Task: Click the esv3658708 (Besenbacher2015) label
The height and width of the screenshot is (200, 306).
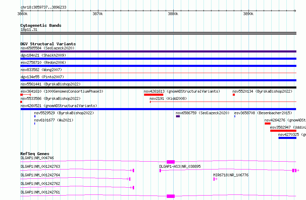Action: point(263,113)
